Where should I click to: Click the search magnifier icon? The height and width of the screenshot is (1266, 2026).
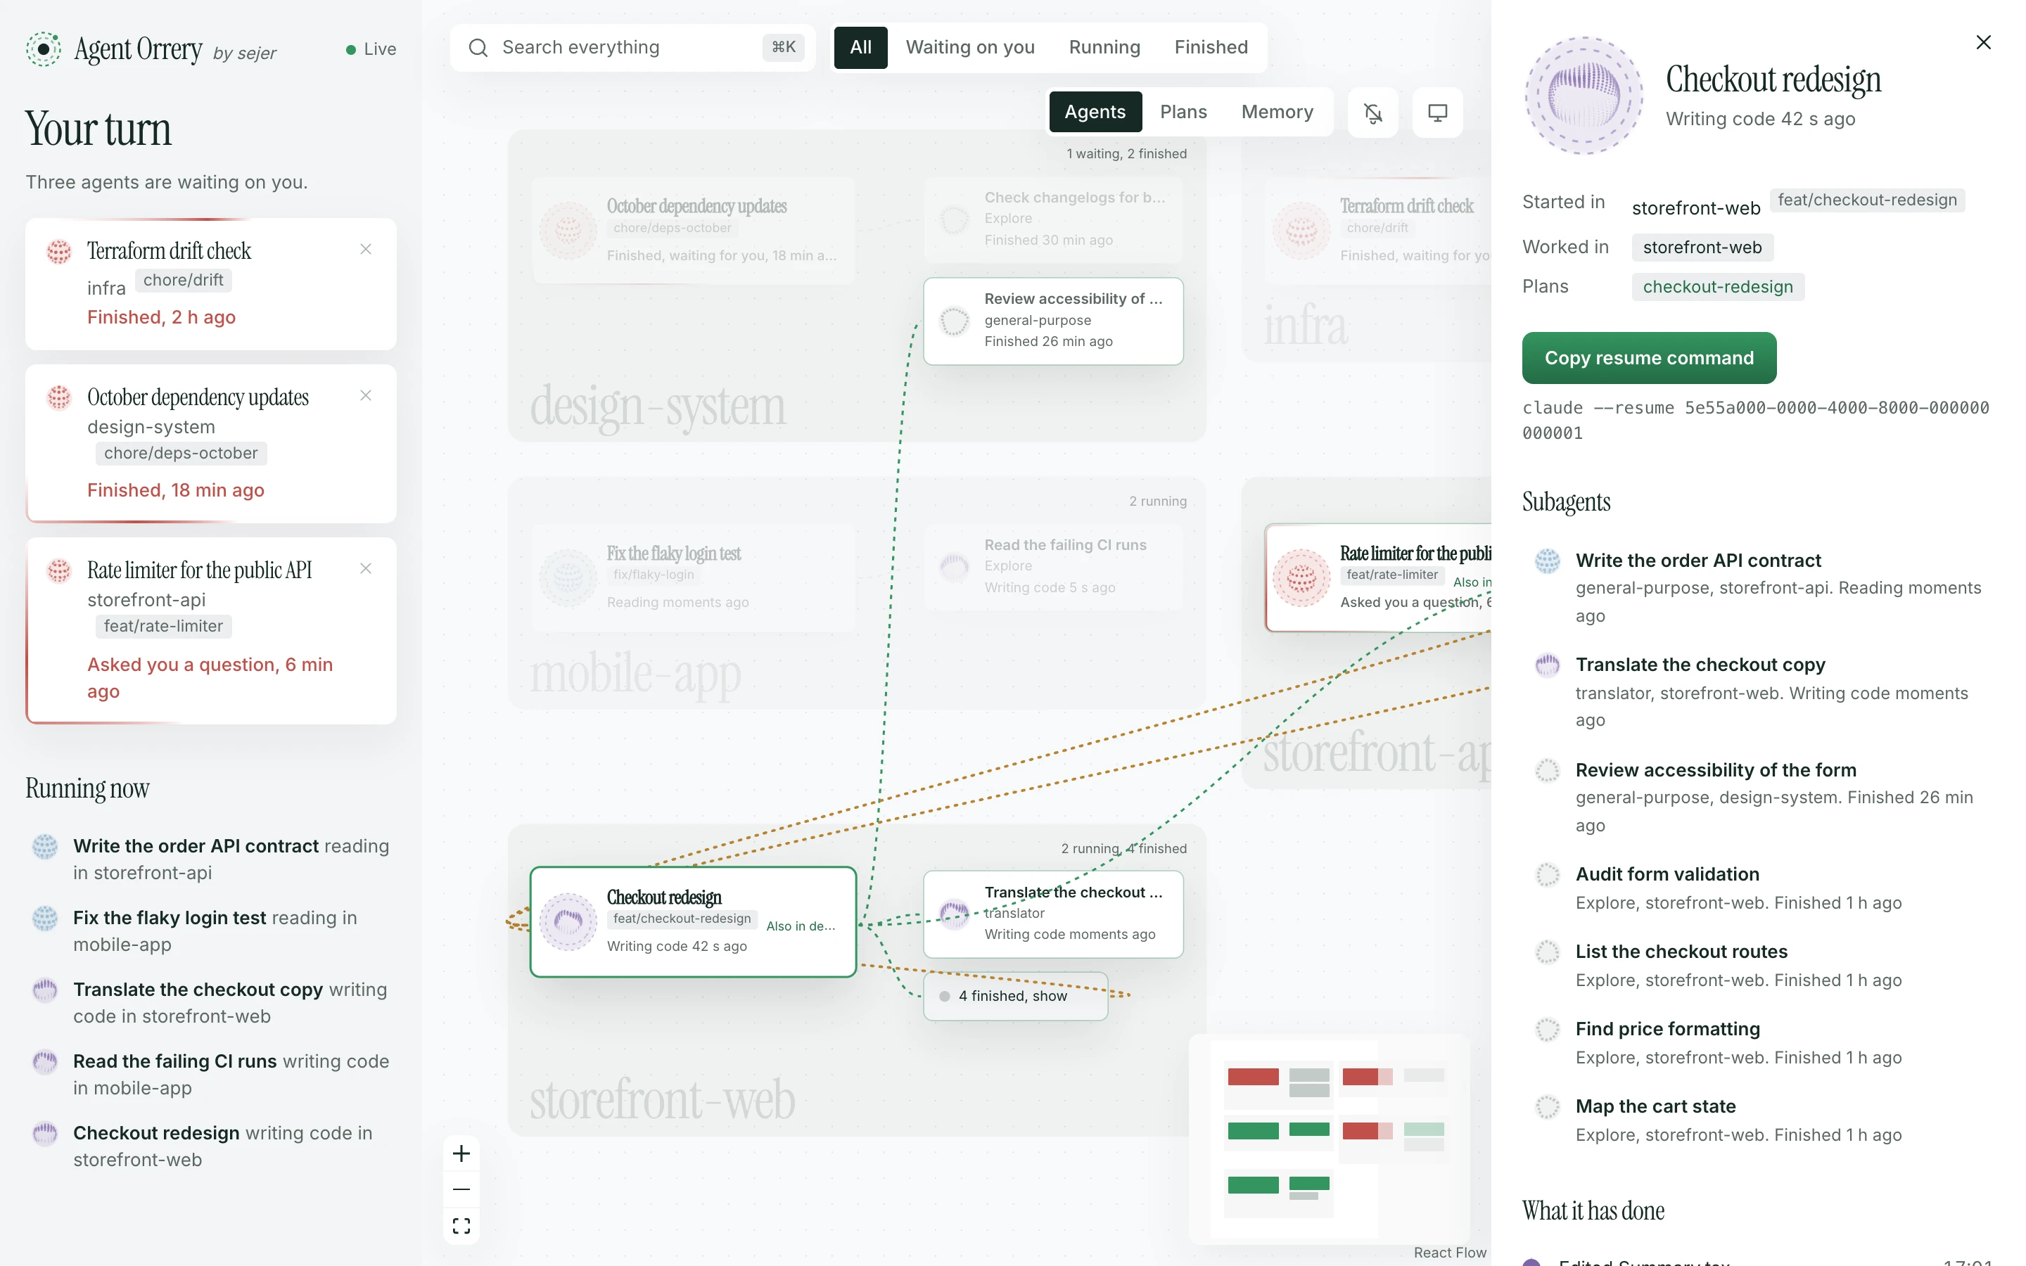(x=478, y=48)
